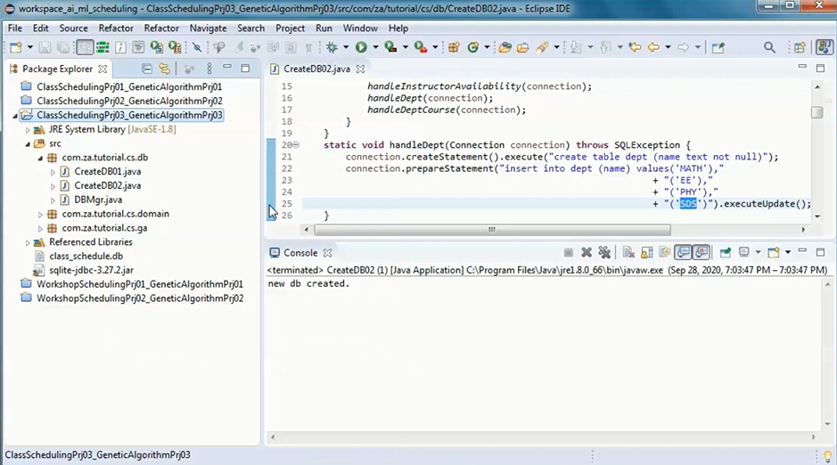The image size is (837, 465).
Task: Click the magnifier Quick Access search icon
Action: point(769,47)
